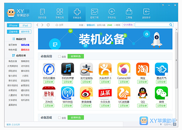This screenshot has width=182, height=130.
Task: Open the 越狱助手 jailbreak helper tab
Action: click(146, 14)
